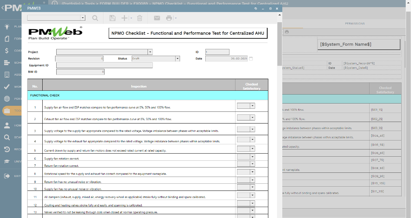Open Checked Satisfactory dropdown for item 2

pyautogui.click(x=252, y=117)
